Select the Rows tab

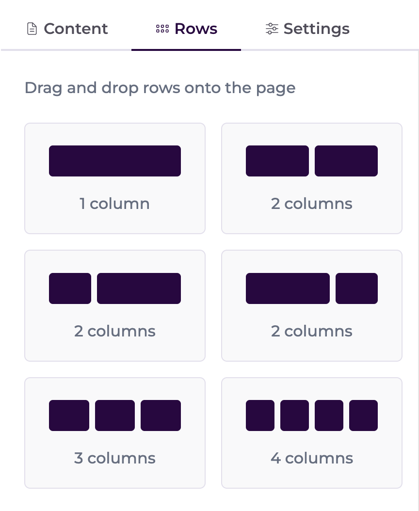click(186, 29)
